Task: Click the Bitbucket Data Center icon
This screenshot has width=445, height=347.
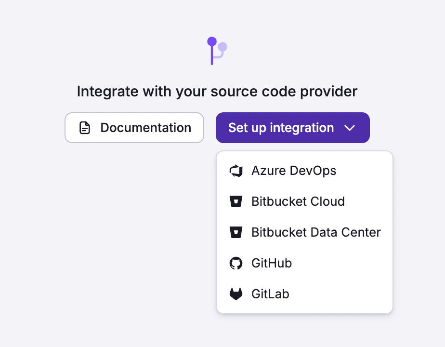Action: 236,232
